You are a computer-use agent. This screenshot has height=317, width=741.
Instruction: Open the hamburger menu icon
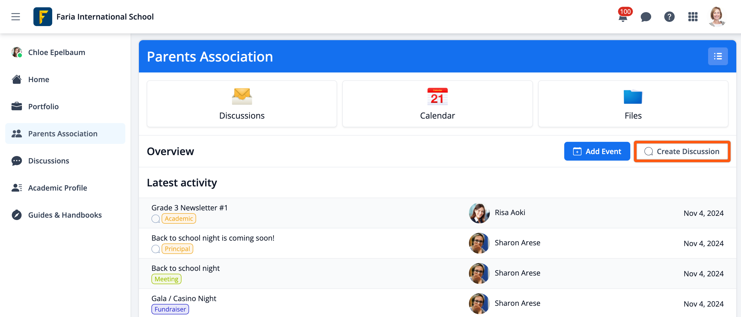coord(15,17)
